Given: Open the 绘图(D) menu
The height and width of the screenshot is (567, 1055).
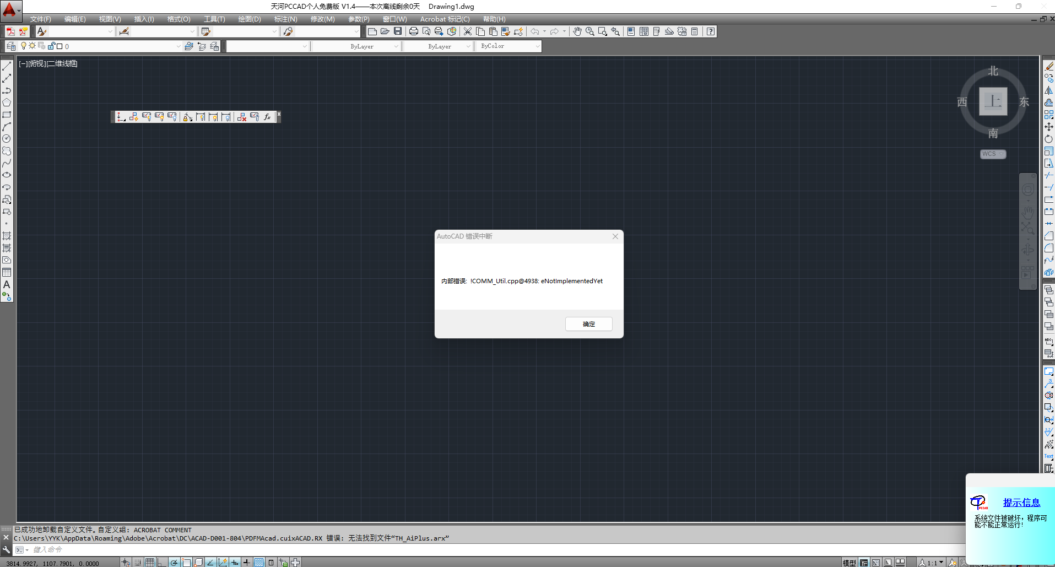Looking at the screenshot, I should tap(249, 19).
